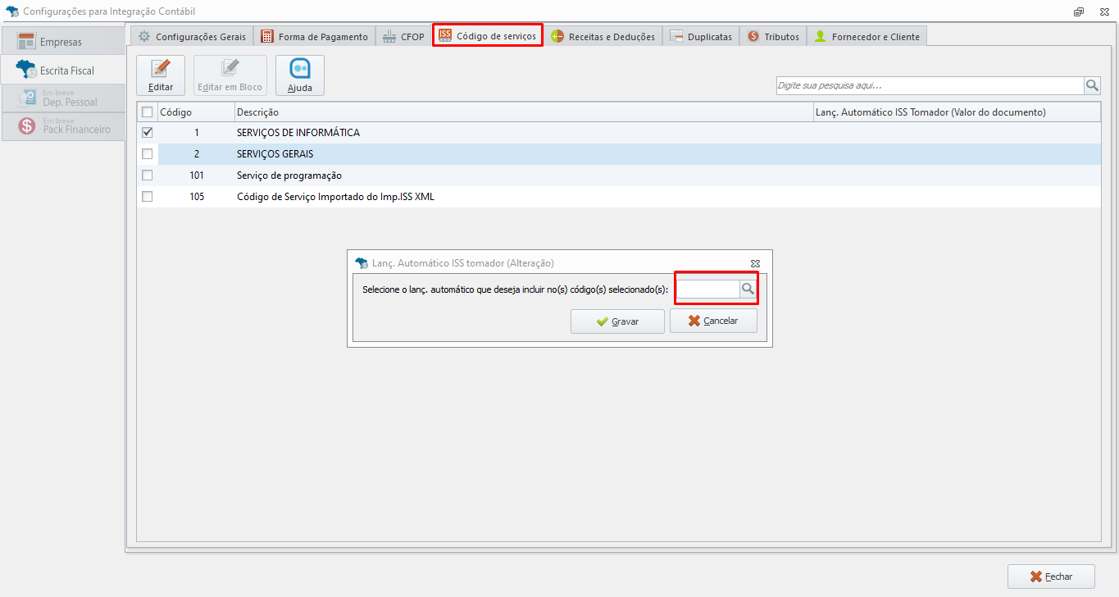Click the 'Digite sua pesquisa aqui' search field
Screen dimensions: 1119x597
930,85
